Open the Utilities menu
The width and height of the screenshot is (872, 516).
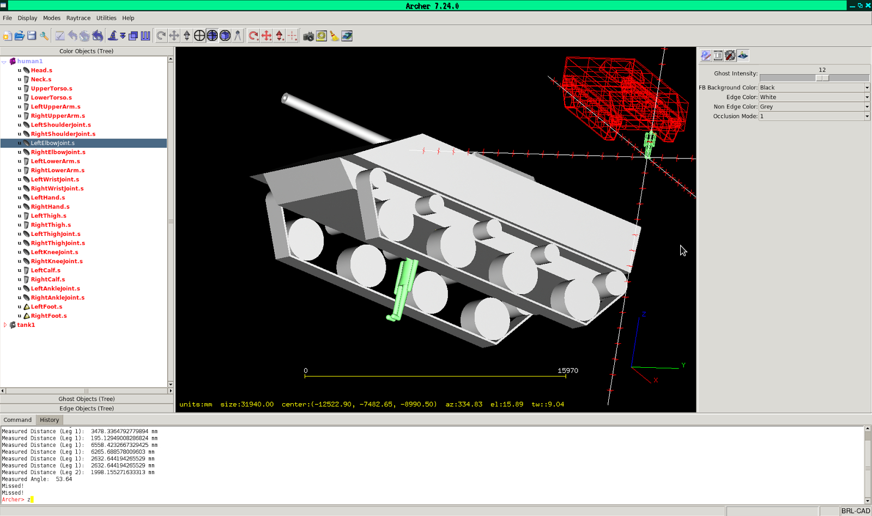pos(106,18)
